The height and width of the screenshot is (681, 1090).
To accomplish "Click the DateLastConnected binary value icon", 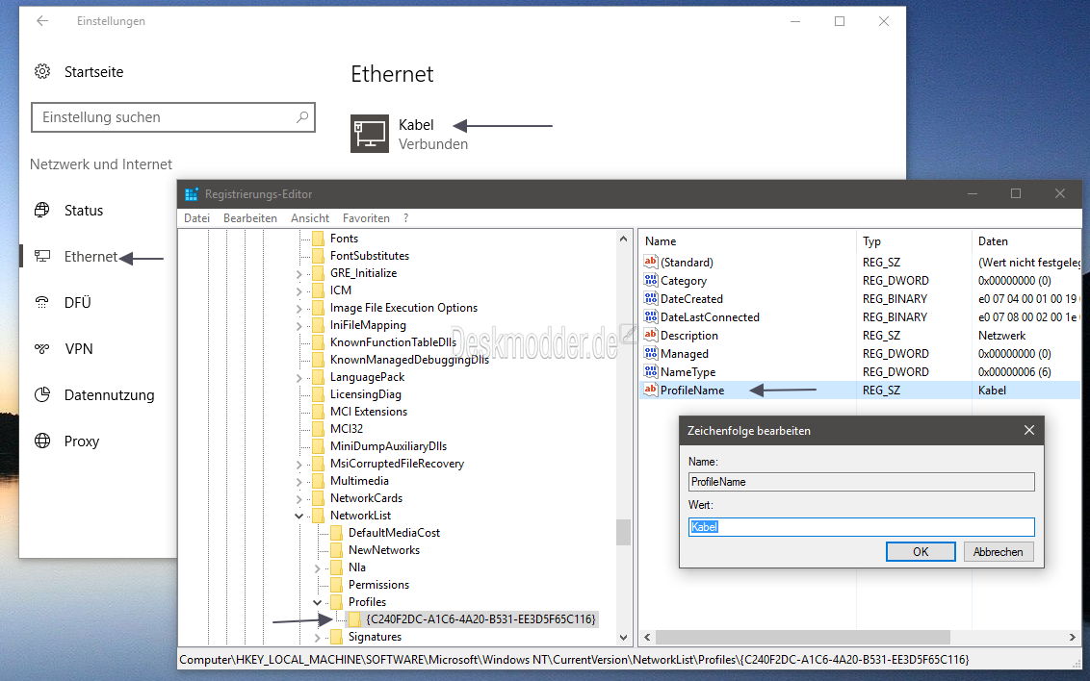I will (x=651, y=316).
